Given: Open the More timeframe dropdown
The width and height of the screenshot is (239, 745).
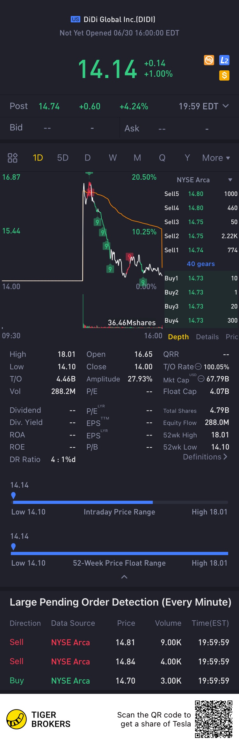Looking at the screenshot, I should pos(216,158).
